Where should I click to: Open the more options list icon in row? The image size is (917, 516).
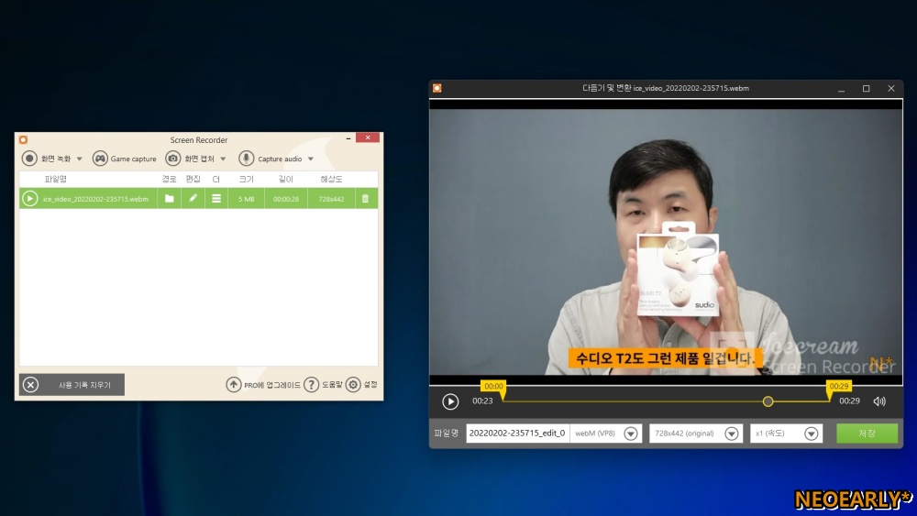coord(215,199)
